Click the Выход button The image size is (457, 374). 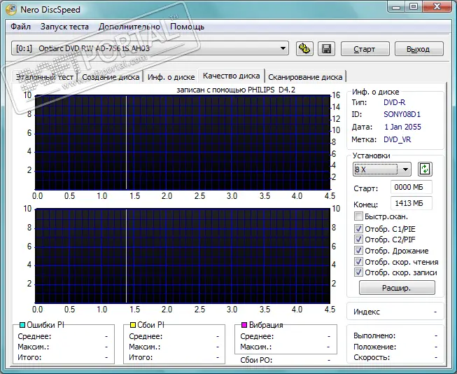point(418,49)
